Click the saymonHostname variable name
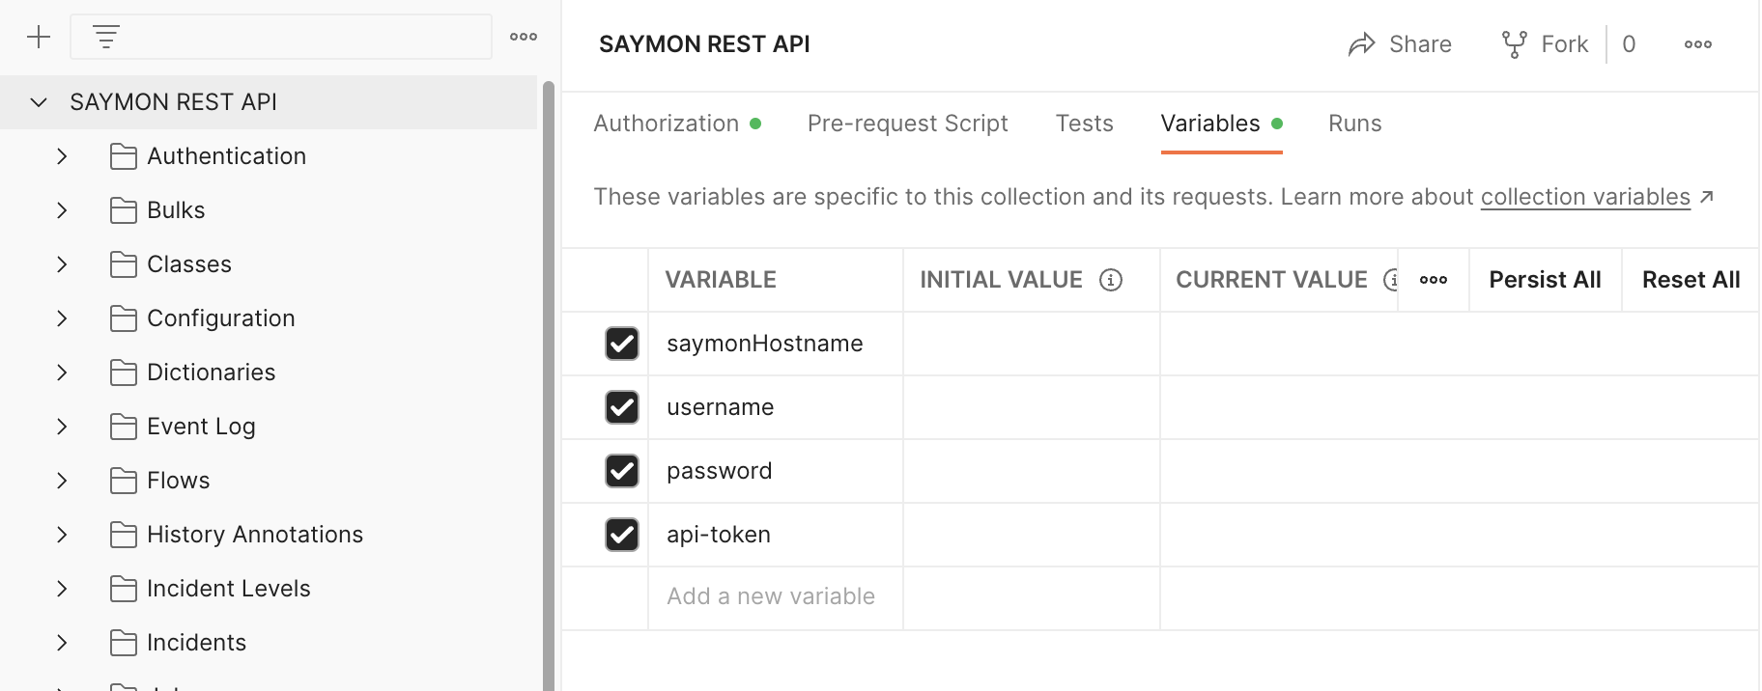 (765, 344)
